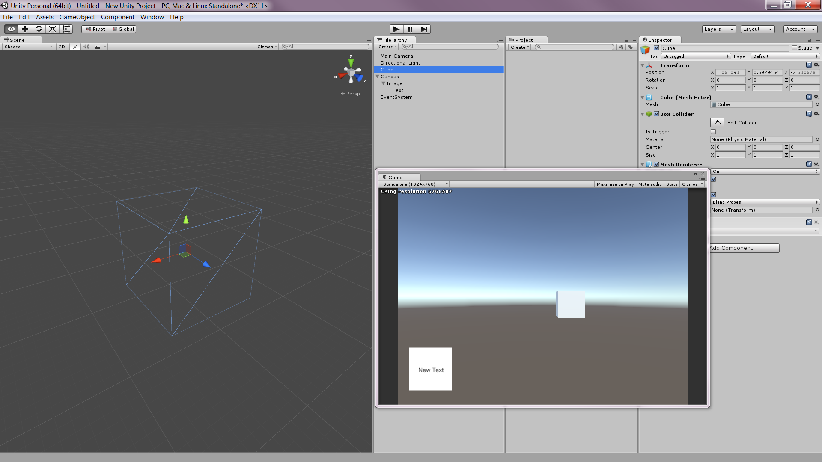Open the Transform component gear settings icon

pos(816,65)
